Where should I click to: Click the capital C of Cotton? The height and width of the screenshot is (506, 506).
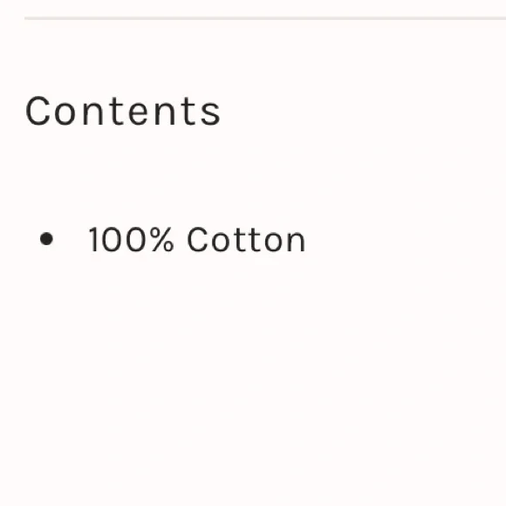click(x=197, y=239)
